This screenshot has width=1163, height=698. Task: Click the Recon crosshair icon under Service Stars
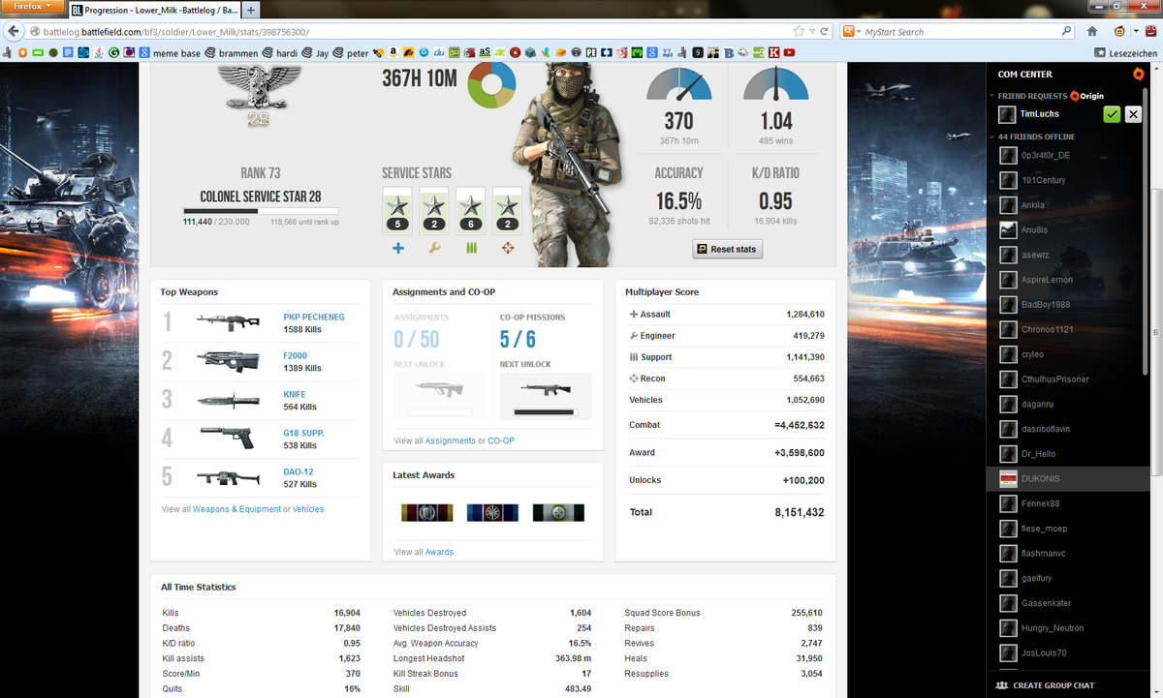tap(507, 249)
